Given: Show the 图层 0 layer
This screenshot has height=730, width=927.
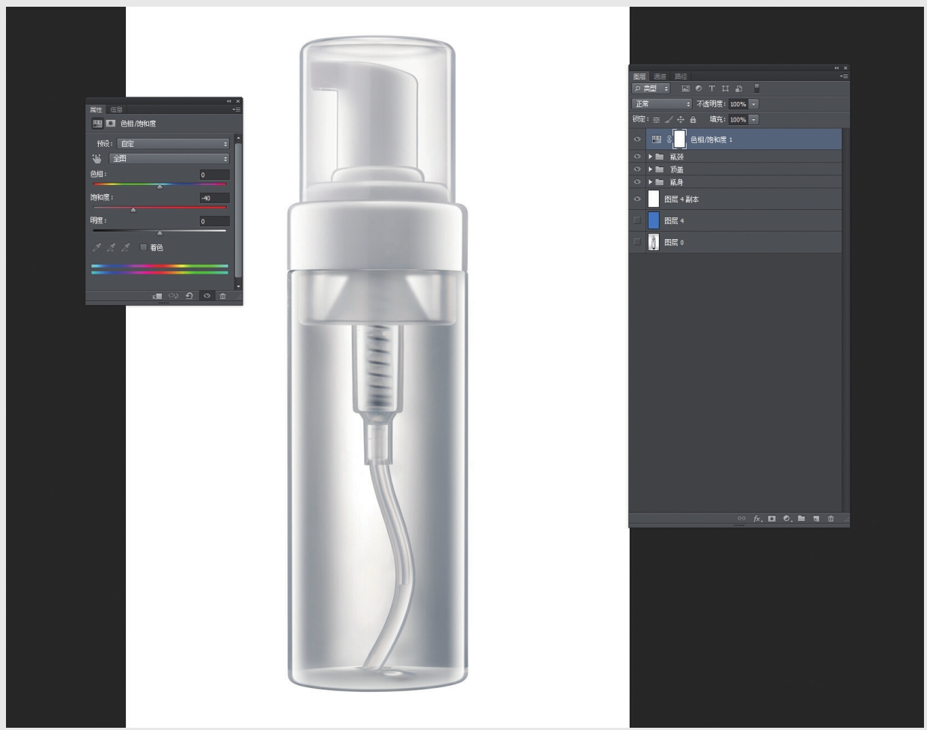Looking at the screenshot, I should click(x=637, y=242).
